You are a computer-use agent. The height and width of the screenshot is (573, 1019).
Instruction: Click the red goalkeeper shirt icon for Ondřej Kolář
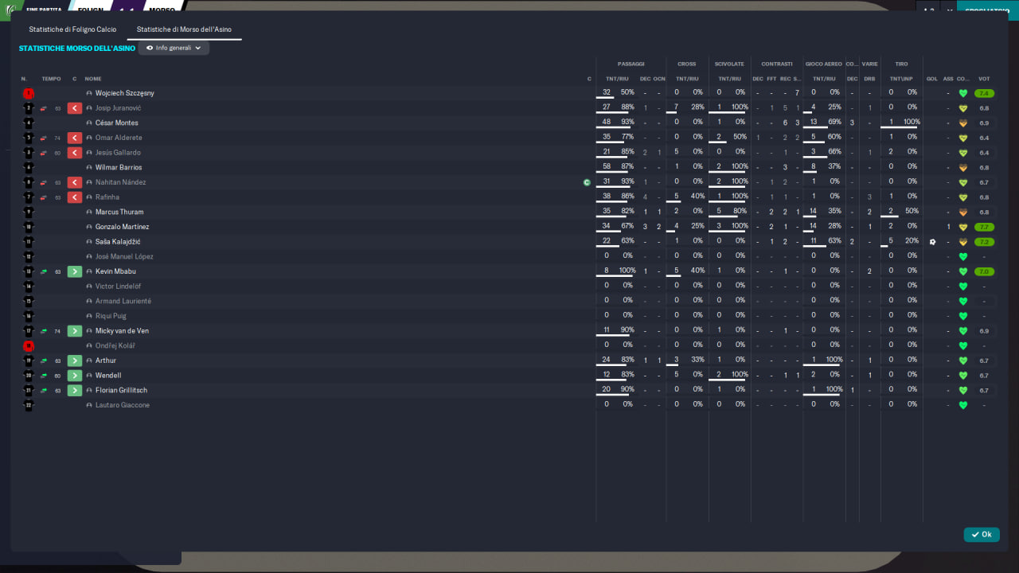[x=29, y=346]
